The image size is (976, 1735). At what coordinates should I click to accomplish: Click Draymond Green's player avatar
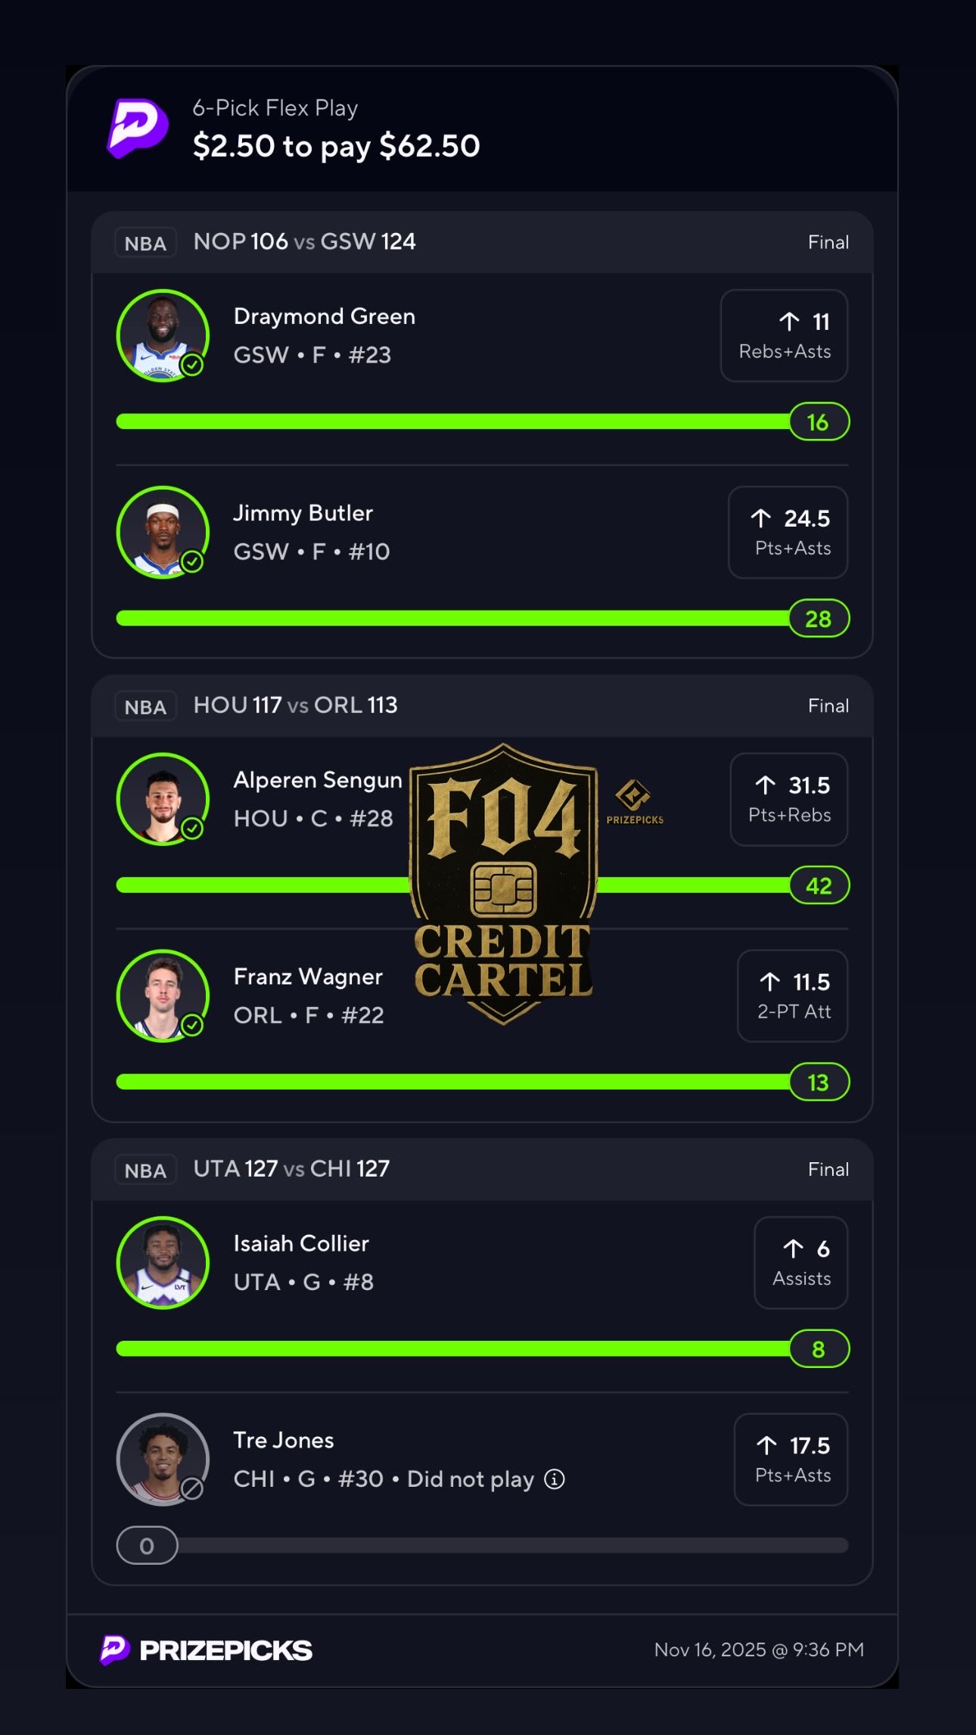click(163, 335)
